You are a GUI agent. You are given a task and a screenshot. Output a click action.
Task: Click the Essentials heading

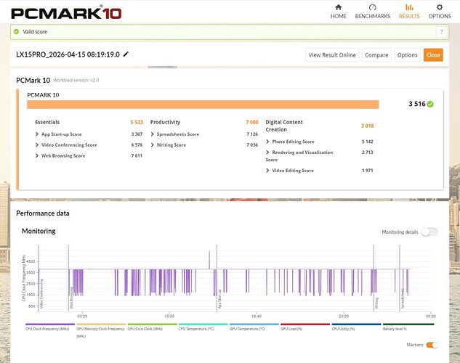pyautogui.click(x=47, y=122)
